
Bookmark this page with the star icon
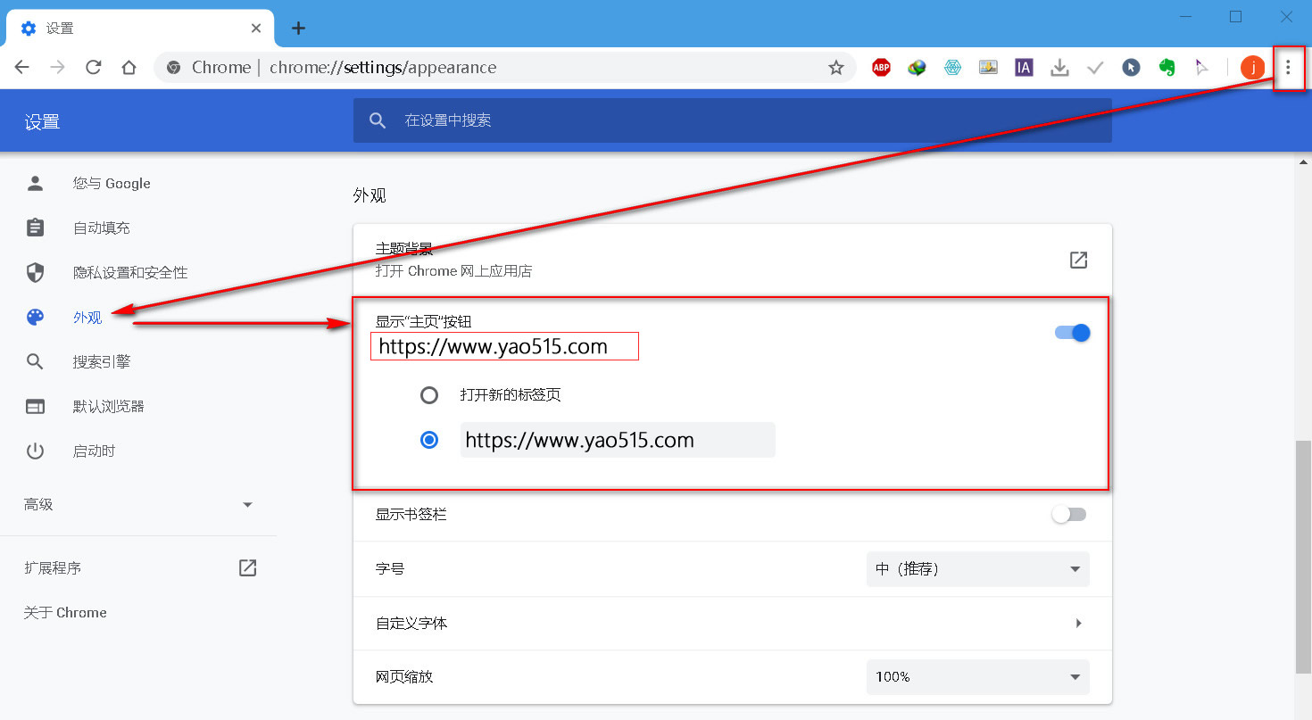(835, 67)
